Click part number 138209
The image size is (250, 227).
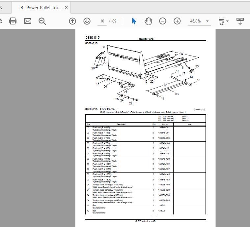162,210
